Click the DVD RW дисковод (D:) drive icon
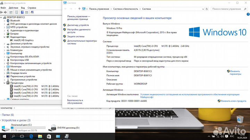The height and width of the screenshot is (140, 250). 53,128
